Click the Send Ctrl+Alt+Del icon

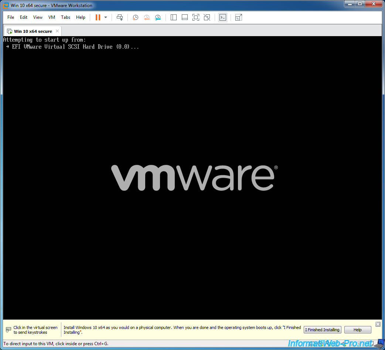(x=120, y=17)
